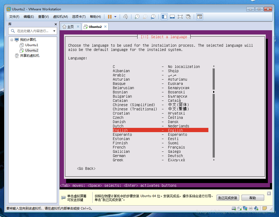Screen dimensions: 279x217
Task: Click the sound card status icon
Action: tap(256, 208)
